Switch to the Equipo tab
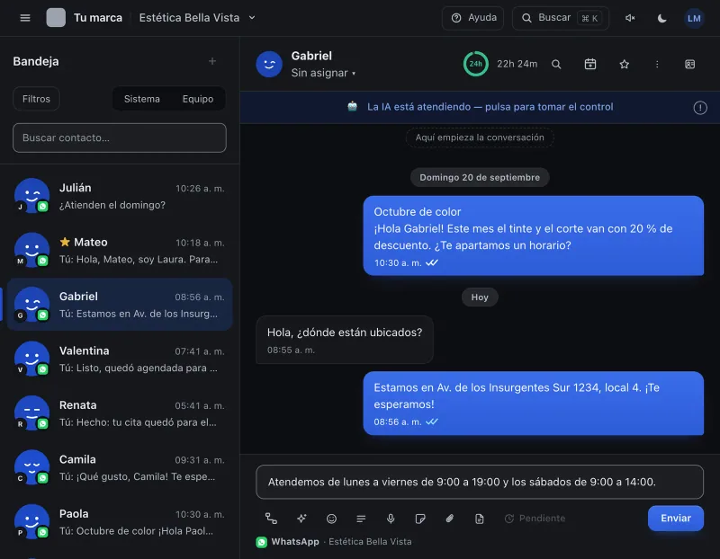The width and height of the screenshot is (720, 559). point(198,99)
